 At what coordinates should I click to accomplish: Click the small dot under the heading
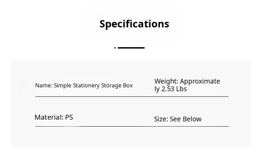coord(115,48)
